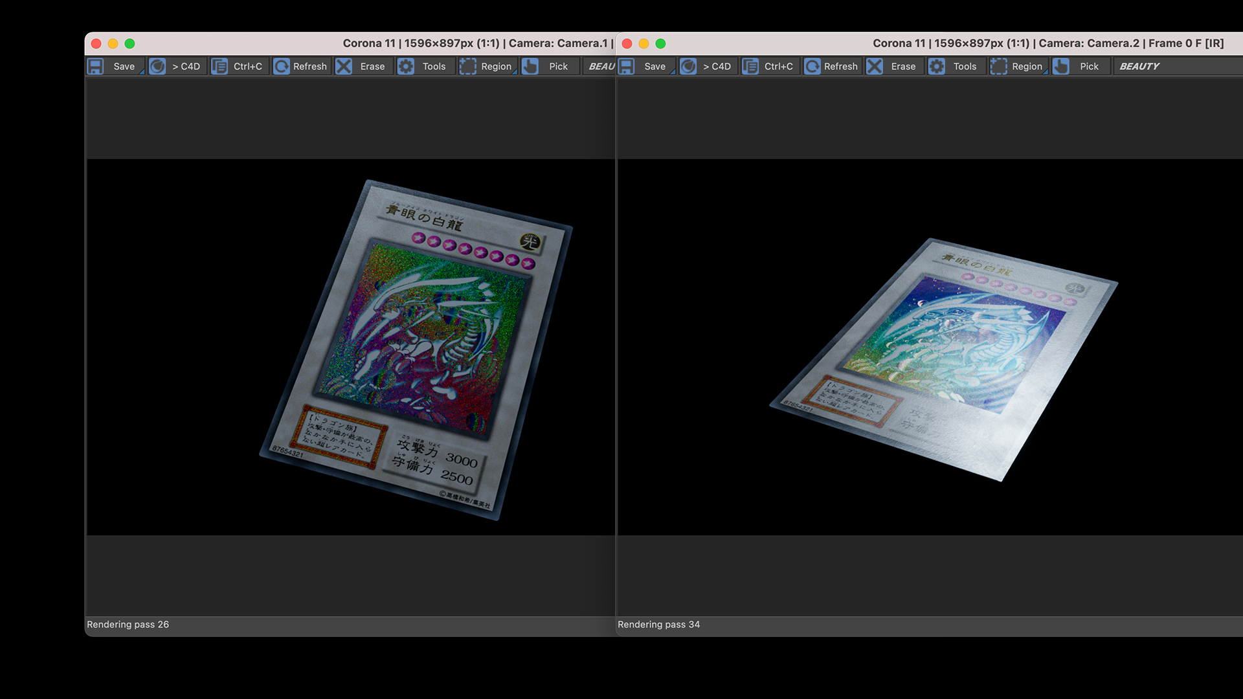Click the Camera.2 window title text
Image resolution: width=1243 pixels, height=699 pixels.
[x=1048, y=43]
